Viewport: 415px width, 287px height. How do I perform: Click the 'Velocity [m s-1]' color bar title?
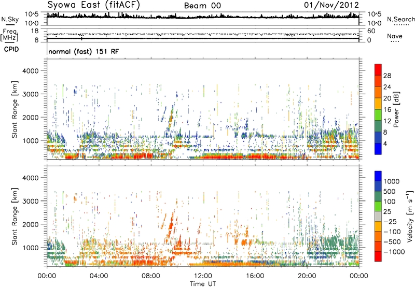pos(409,216)
